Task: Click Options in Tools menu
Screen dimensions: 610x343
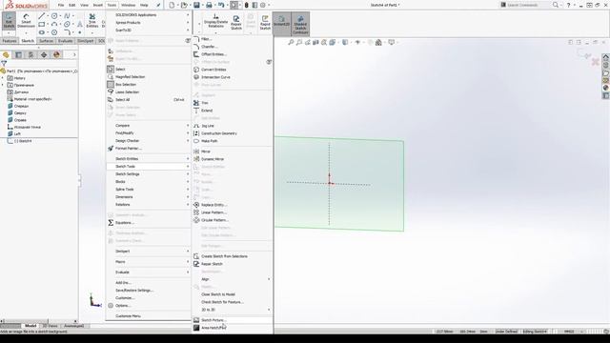Action: pyautogui.click(x=149, y=306)
